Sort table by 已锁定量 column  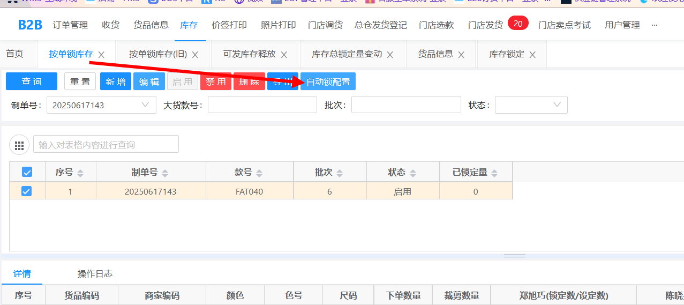494,173
